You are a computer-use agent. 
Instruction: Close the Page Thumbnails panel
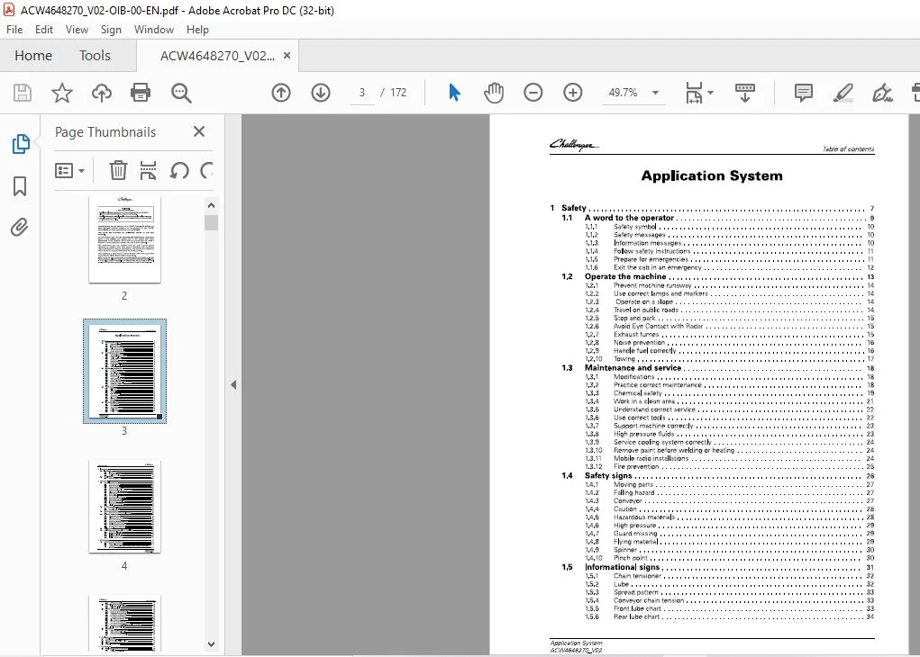pos(199,131)
